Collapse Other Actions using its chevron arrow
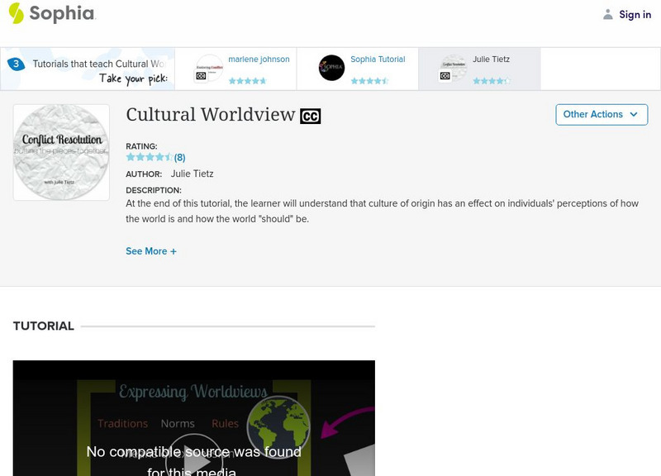This screenshot has width=661, height=476. pyautogui.click(x=634, y=115)
